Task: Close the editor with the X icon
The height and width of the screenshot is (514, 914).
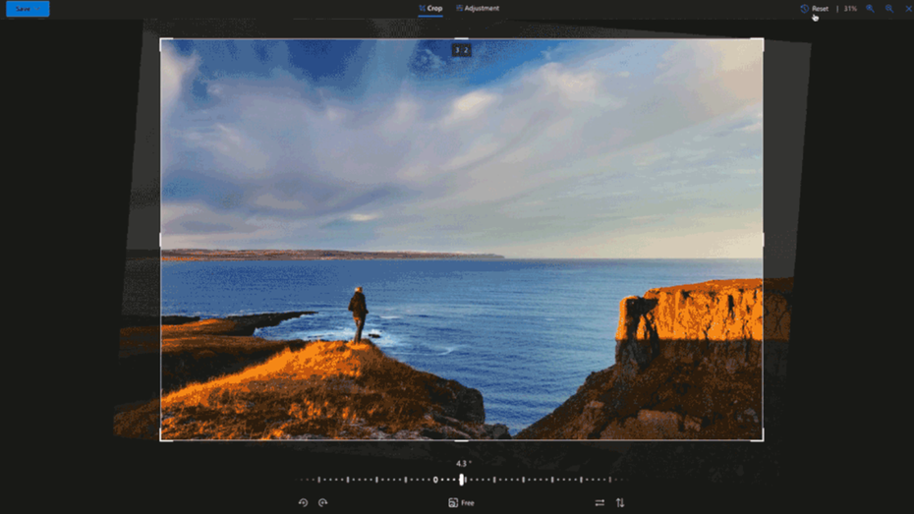Action: pyautogui.click(x=908, y=9)
